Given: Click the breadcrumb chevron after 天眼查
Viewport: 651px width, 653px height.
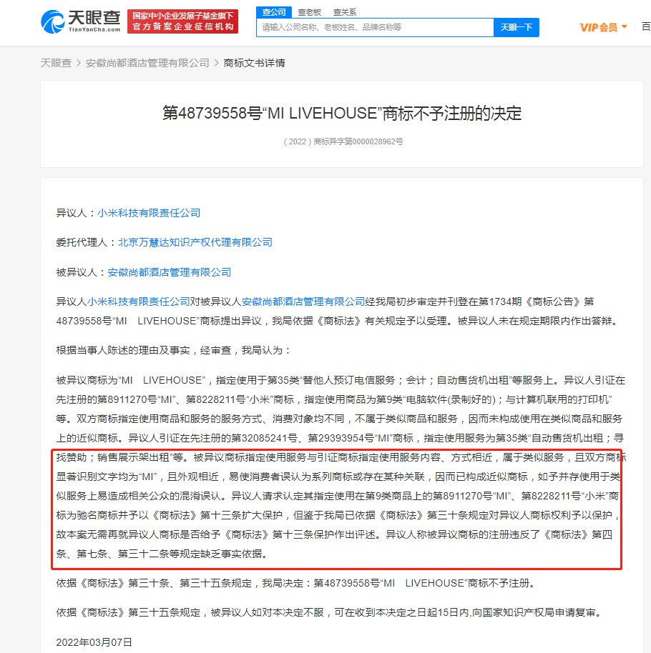Looking at the screenshot, I should pos(79,63).
